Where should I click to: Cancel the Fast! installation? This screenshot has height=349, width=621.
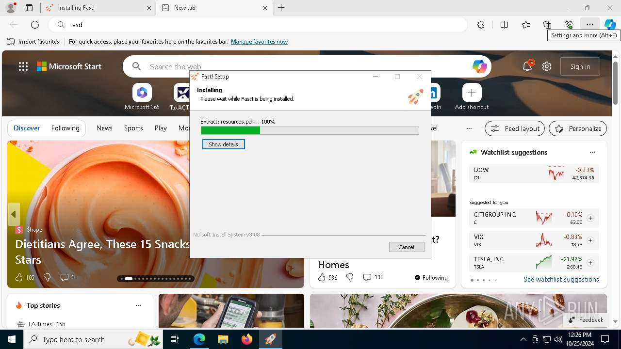click(407, 247)
